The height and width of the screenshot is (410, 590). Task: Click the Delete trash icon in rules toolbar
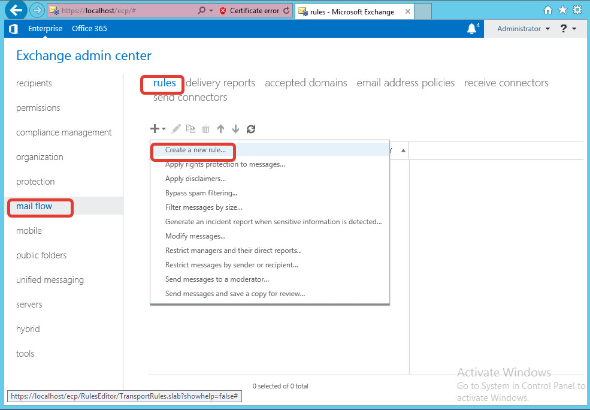(205, 129)
